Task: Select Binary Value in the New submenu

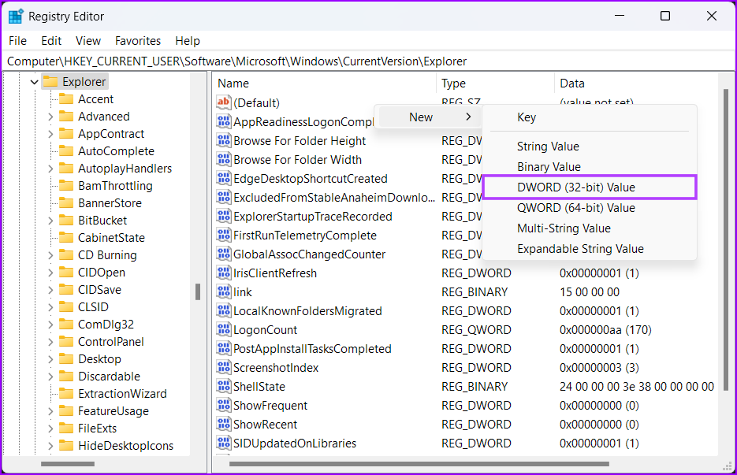Action: (x=590, y=167)
